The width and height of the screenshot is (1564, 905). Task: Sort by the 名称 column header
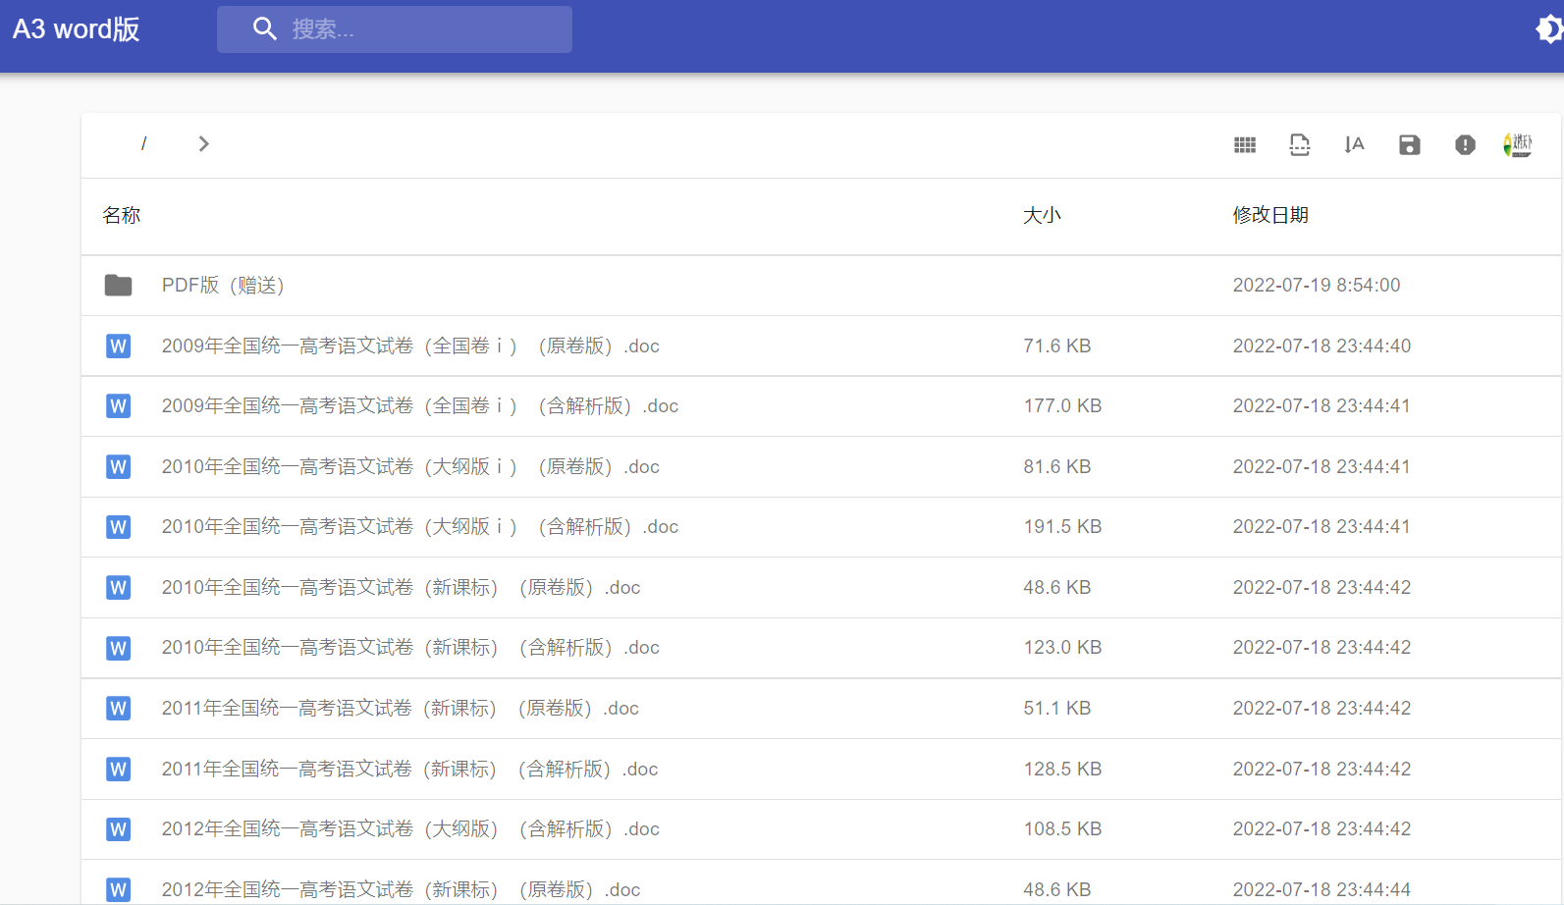(122, 216)
